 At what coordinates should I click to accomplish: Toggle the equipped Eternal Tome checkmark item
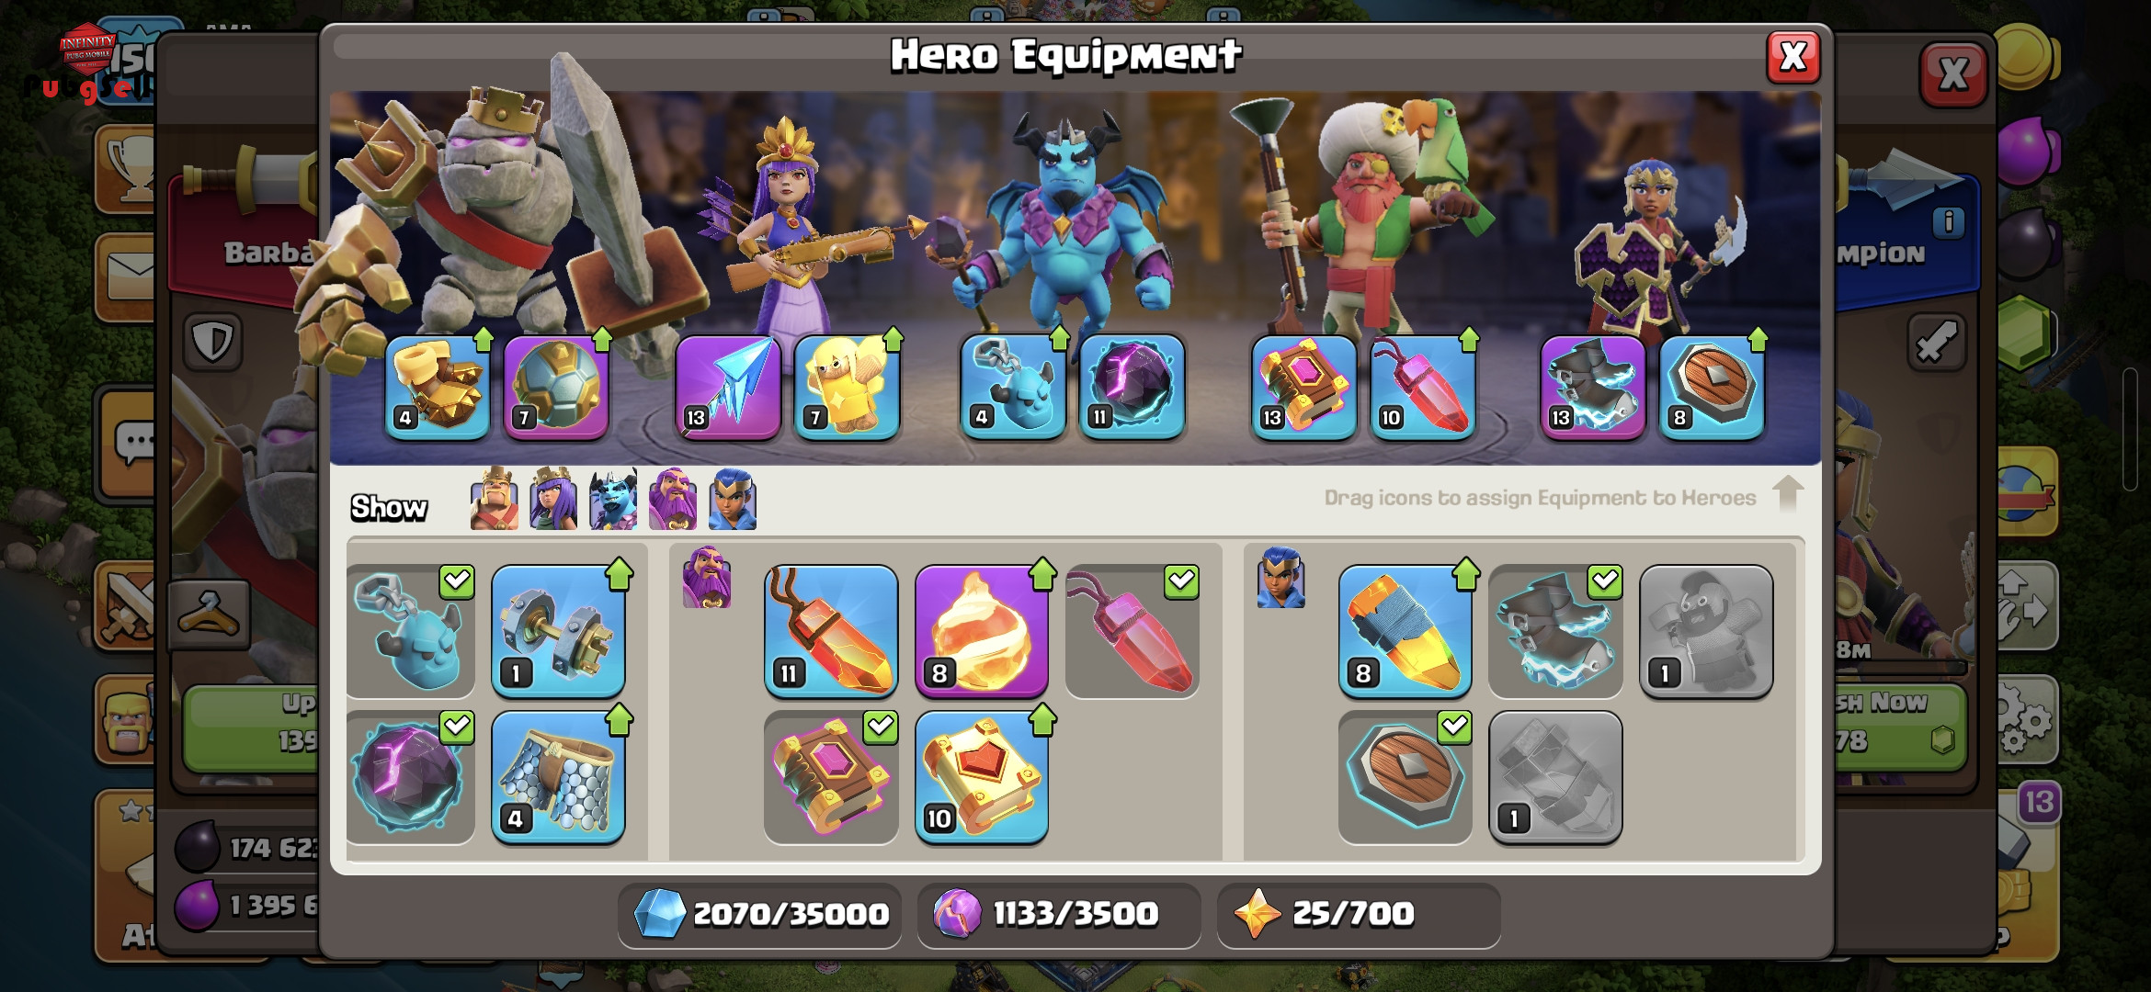[831, 777]
